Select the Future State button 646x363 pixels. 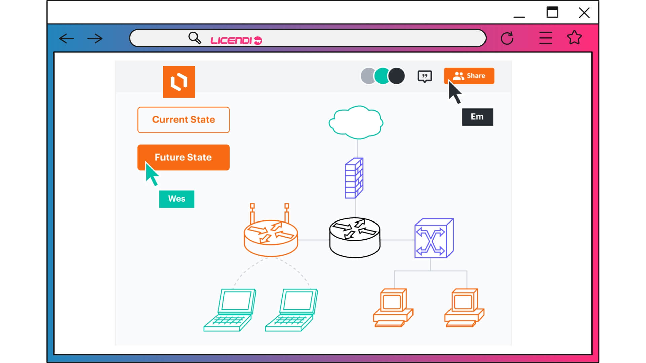(183, 157)
